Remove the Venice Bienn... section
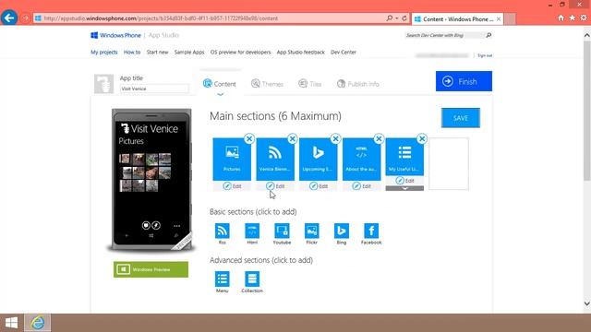The image size is (591, 332). coord(293,138)
